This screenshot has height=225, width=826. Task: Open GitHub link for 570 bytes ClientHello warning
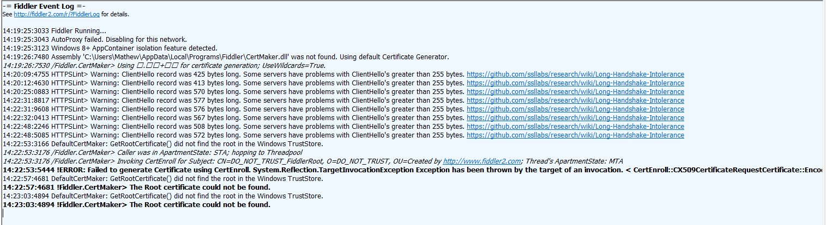coord(575,92)
